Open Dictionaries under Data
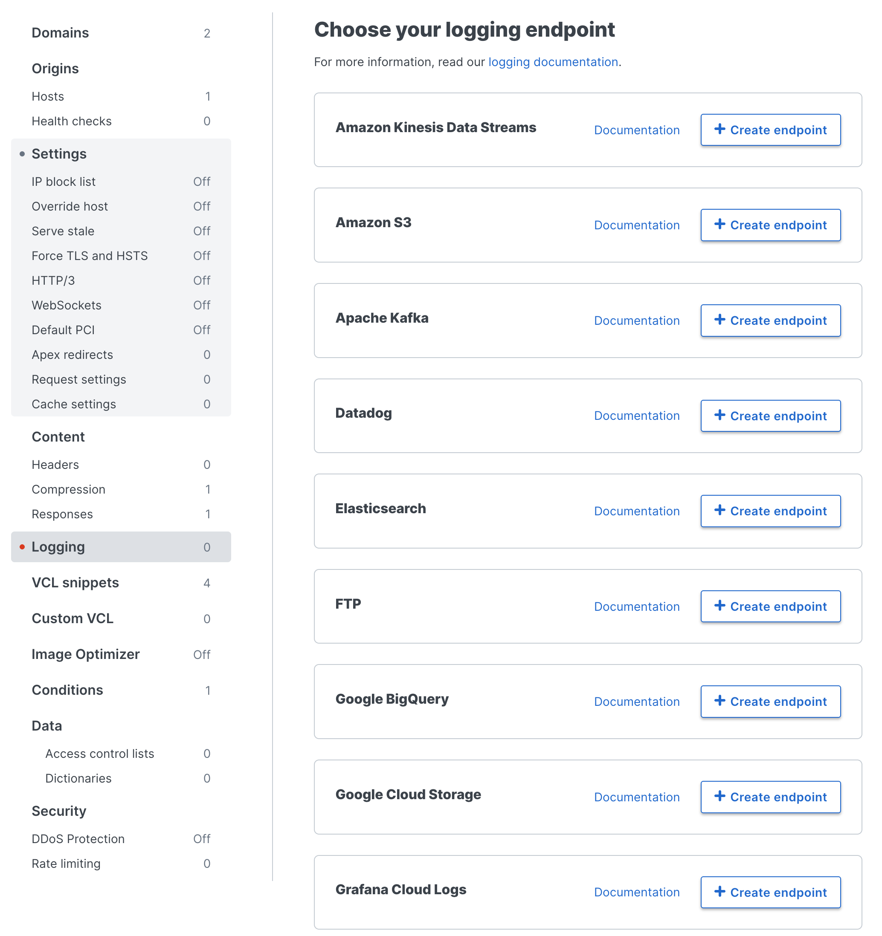The image size is (882, 936). [x=78, y=778]
